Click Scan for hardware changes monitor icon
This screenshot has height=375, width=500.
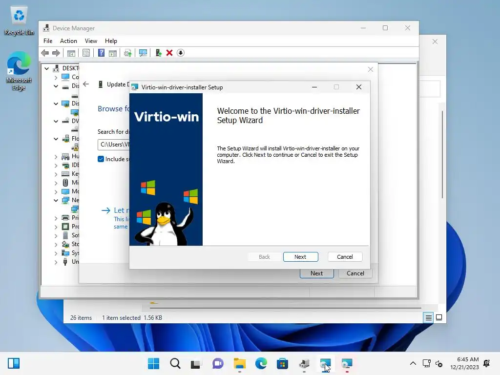click(x=143, y=53)
